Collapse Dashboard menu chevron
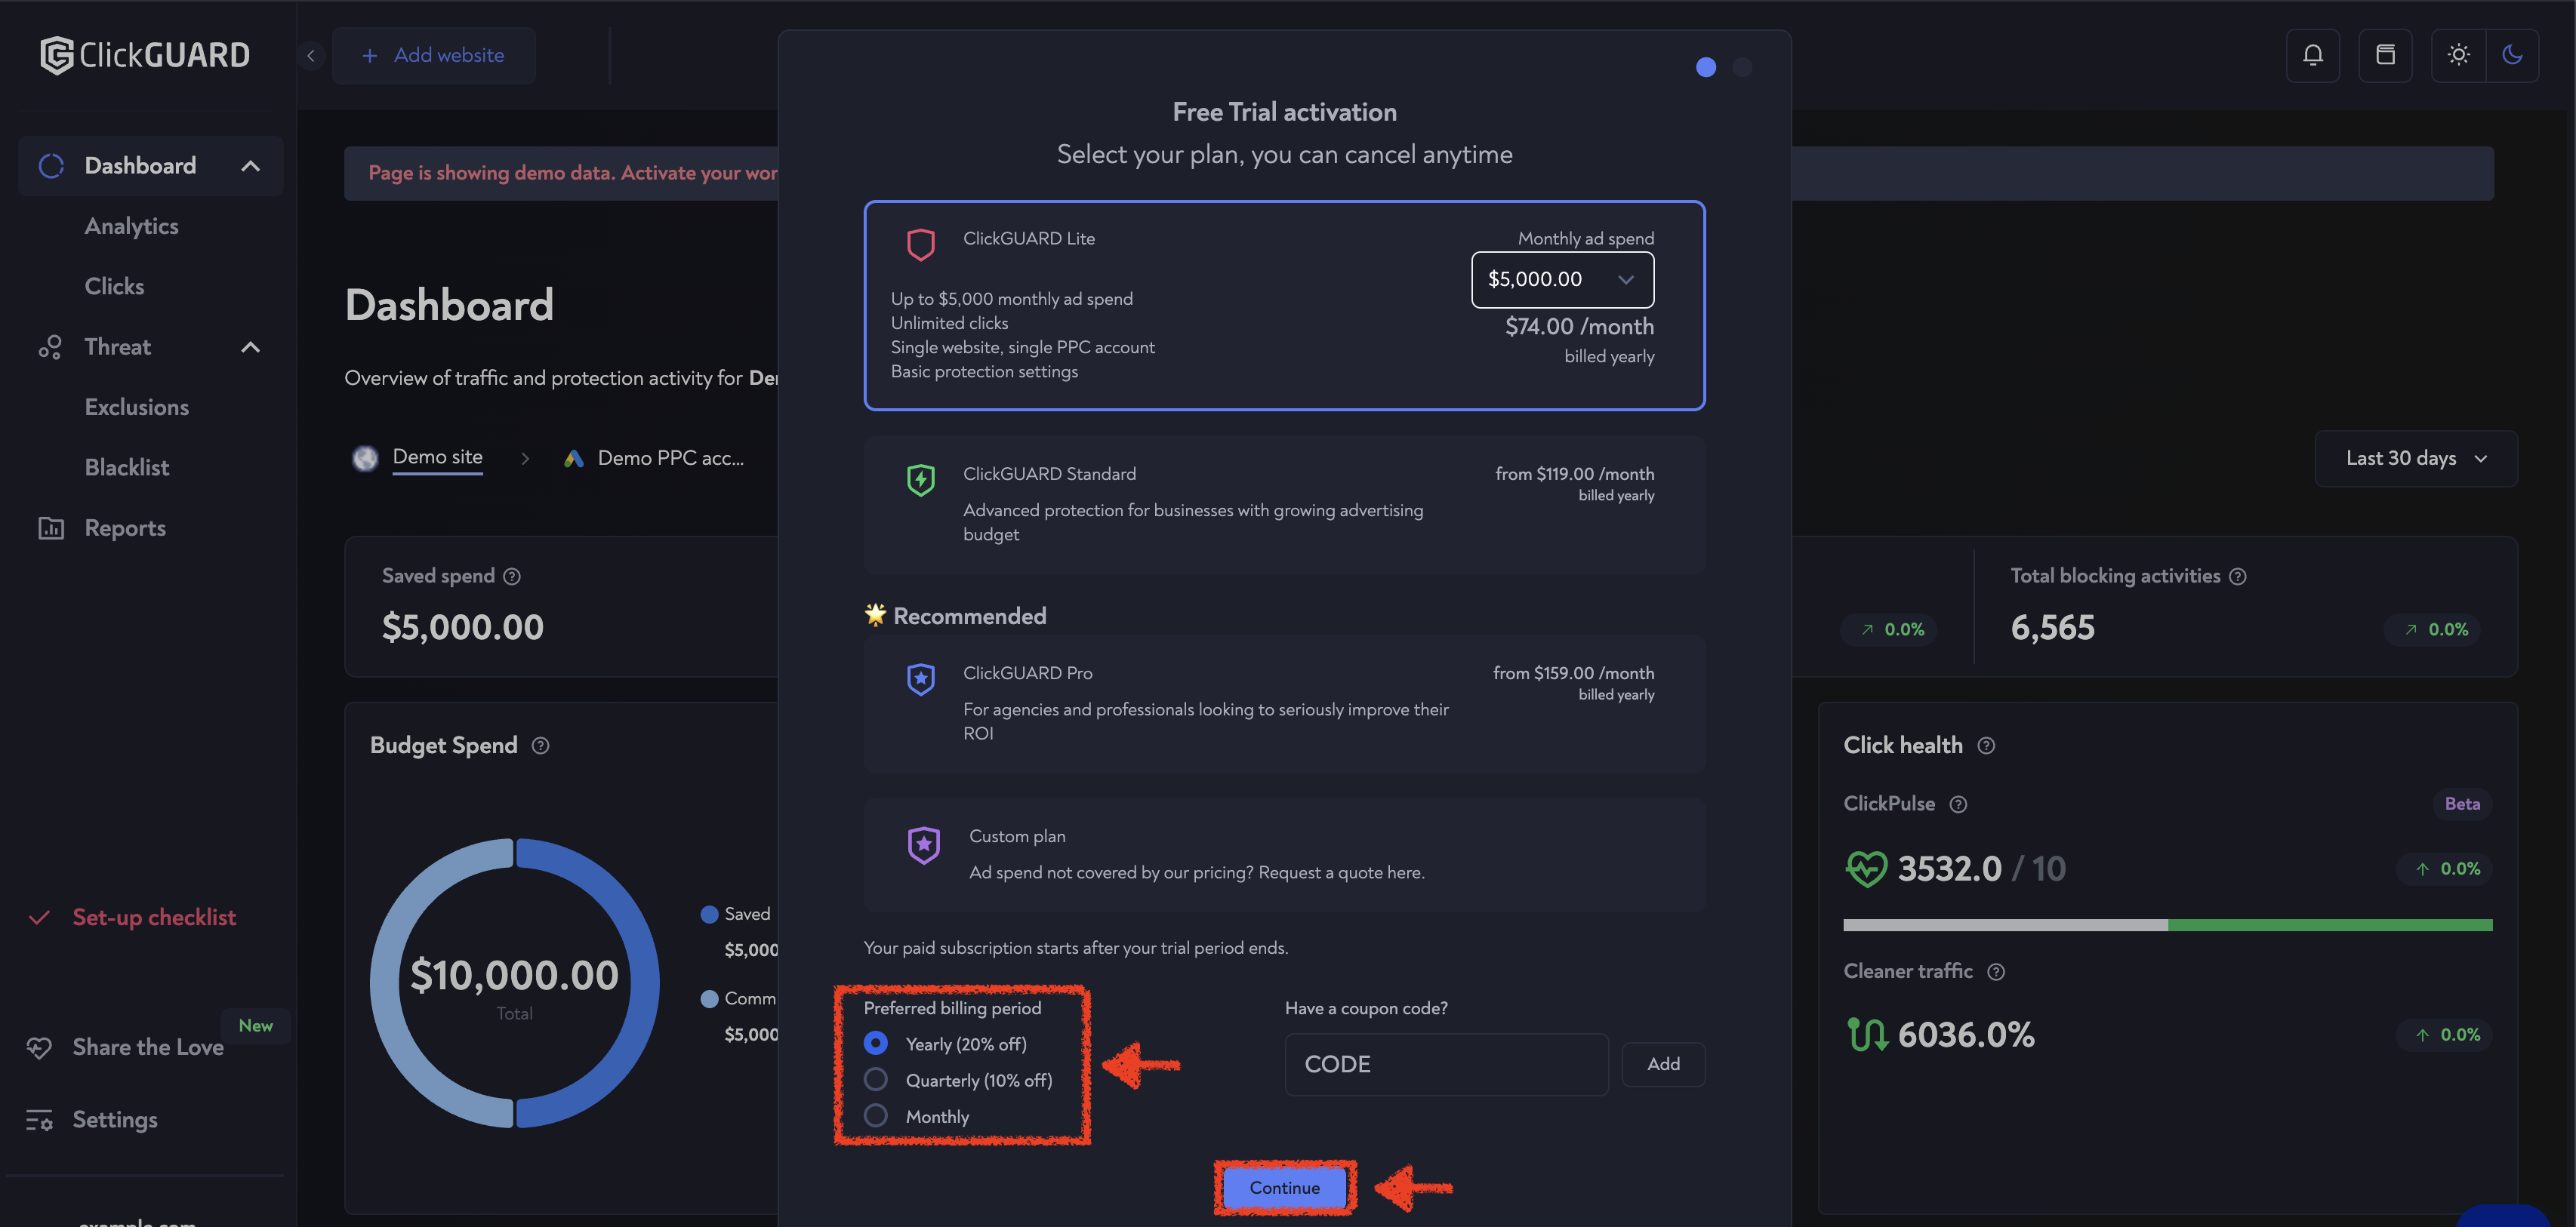The width and height of the screenshot is (2576, 1227). pos(250,166)
